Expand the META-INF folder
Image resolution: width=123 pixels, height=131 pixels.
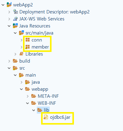[28, 96]
